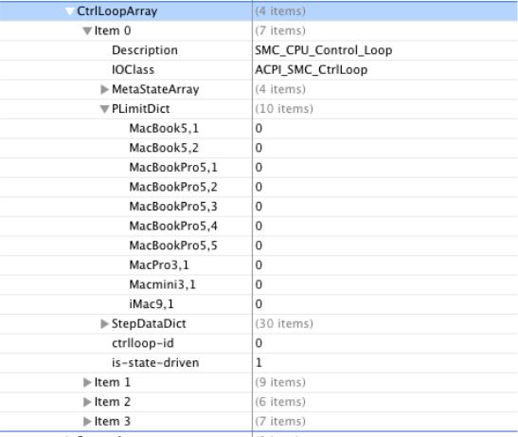Click the ctrlloop-id value 0
Viewport: 518px width, 437px height.
259,343
